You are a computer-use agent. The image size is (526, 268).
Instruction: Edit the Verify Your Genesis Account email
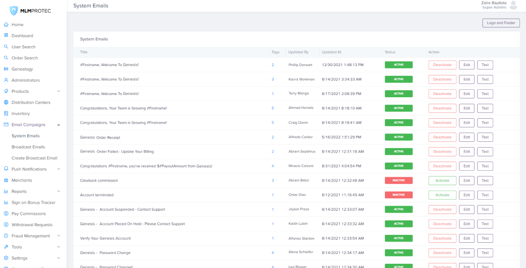[466, 238]
